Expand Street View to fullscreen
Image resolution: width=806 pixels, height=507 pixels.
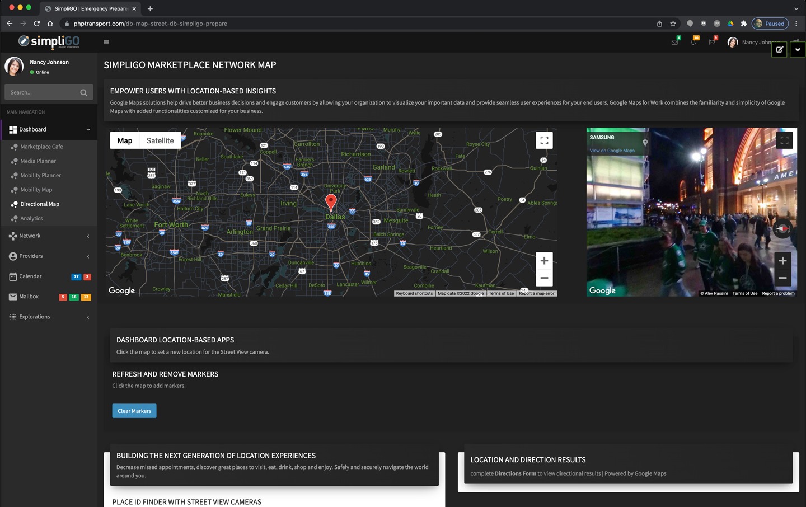(784, 140)
